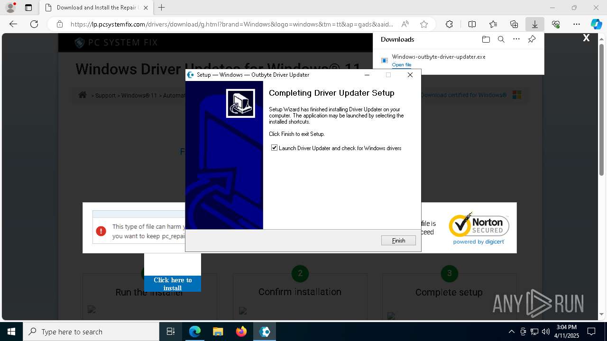607x341 pixels.
Task: Open tab actions menu icon
Action: click(28, 8)
